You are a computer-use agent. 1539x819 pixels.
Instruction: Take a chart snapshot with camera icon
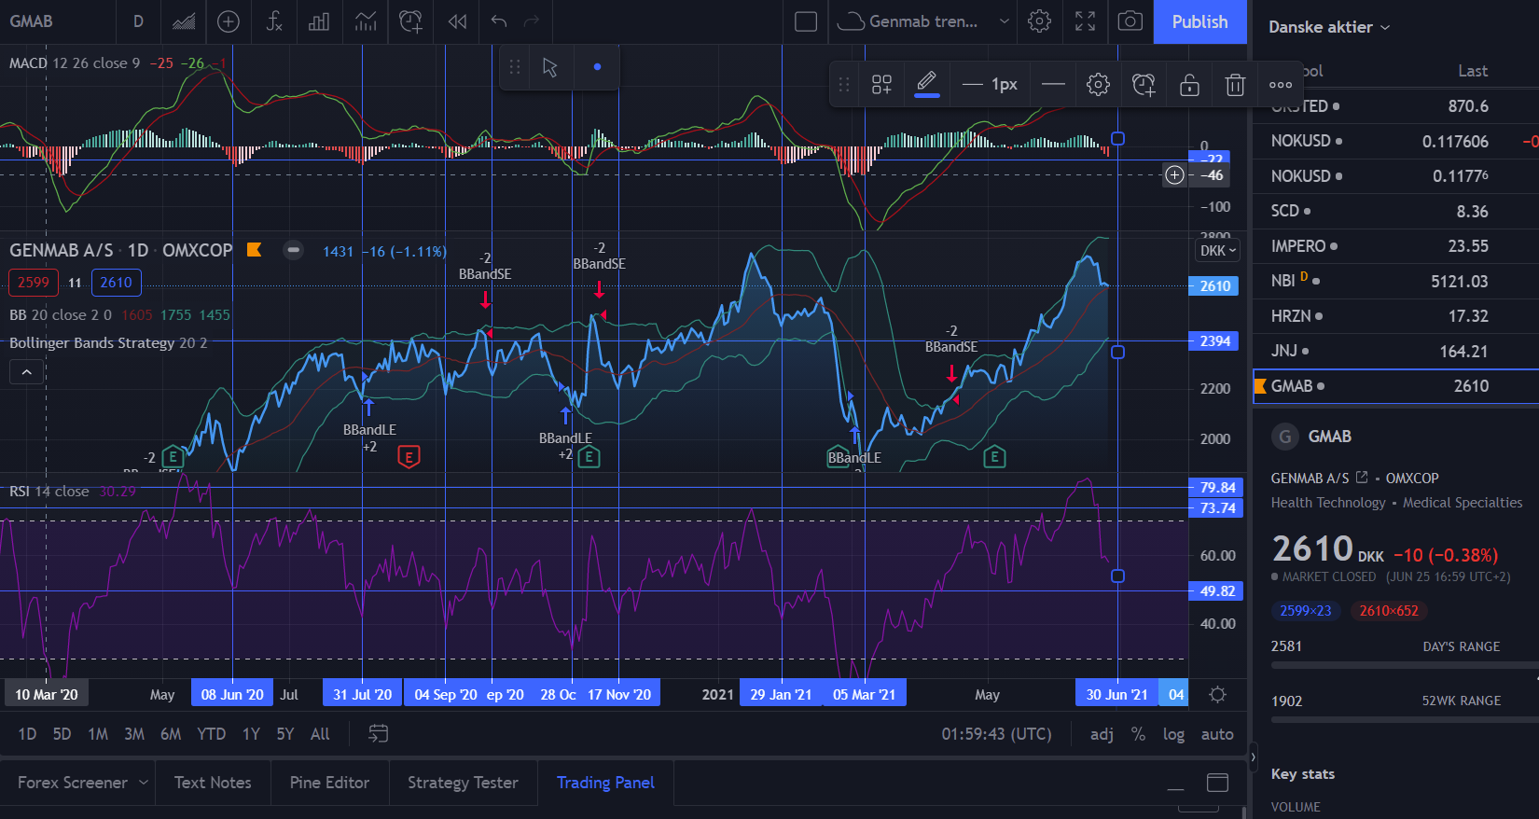click(1130, 21)
